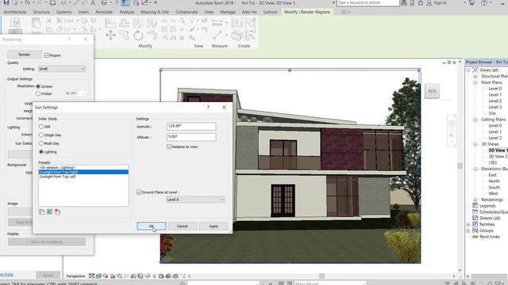Image resolution: width=508 pixels, height=285 pixels.
Task: Click the highlighted Thin Lines icon in quick access toolbar
Action: (125, 3)
